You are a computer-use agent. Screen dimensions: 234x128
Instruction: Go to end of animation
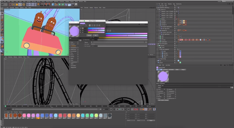[x=128, y=109]
